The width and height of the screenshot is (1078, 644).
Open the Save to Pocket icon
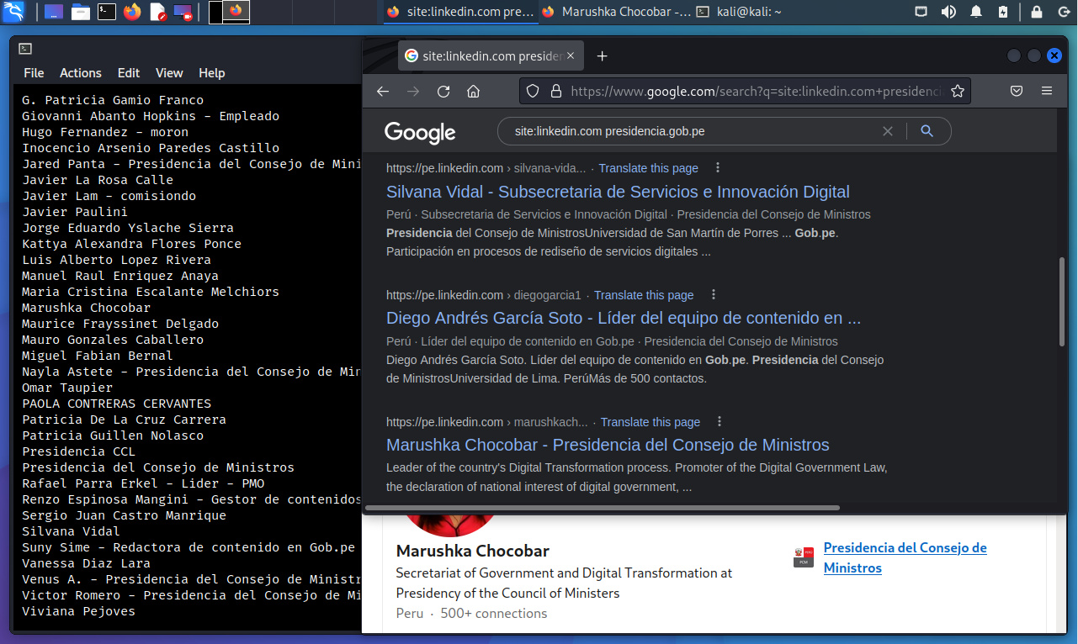[x=1017, y=92]
